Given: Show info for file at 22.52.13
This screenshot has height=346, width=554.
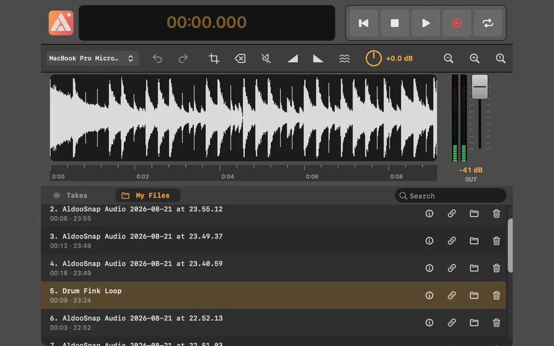Looking at the screenshot, I should tap(429, 323).
